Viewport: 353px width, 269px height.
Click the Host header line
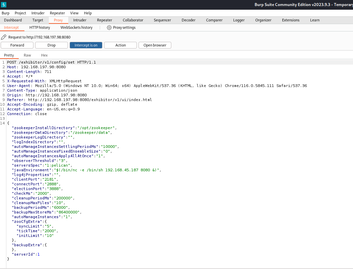point(36,67)
